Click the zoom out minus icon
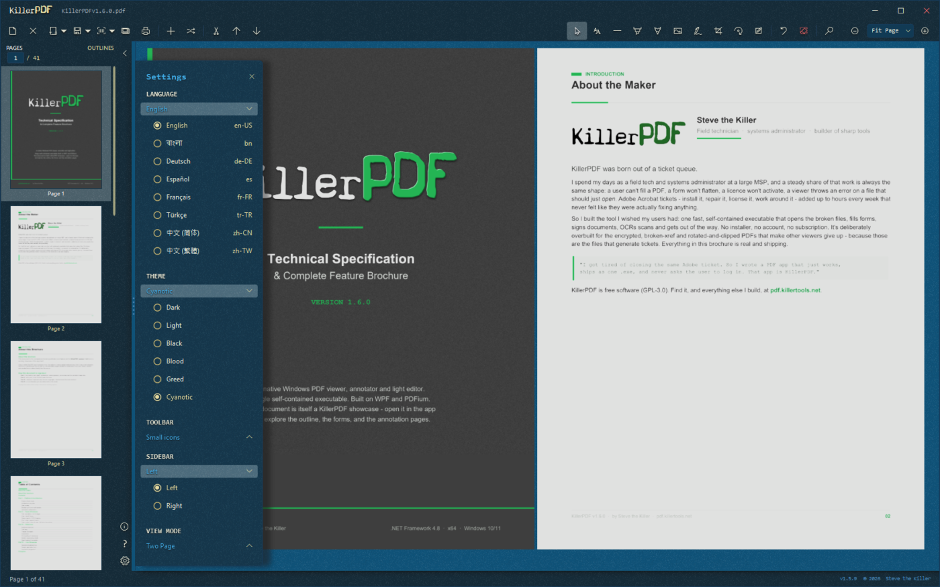This screenshot has height=587, width=940. pyautogui.click(x=855, y=31)
